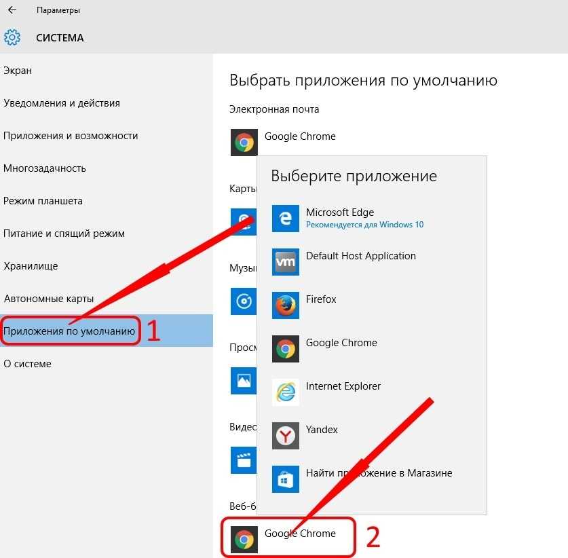
Task: Click the Рекомендуется для Windows 10 text
Action: coord(365,225)
